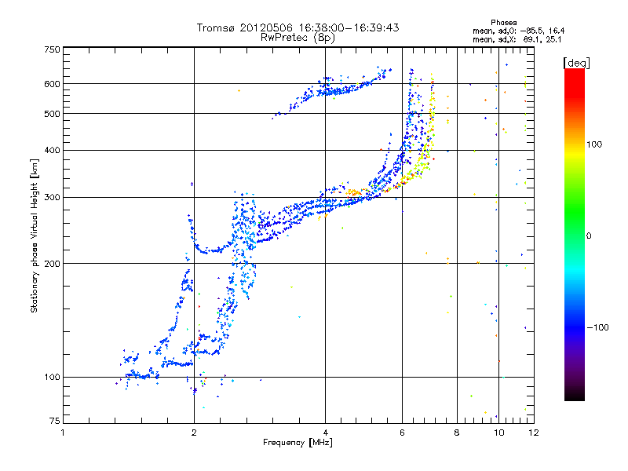Click the colorbar tick label '-100'
The width and height of the screenshot is (628, 471).
597,327
